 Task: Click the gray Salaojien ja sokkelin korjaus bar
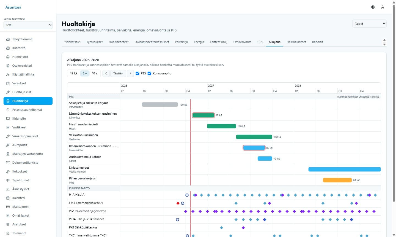click(160, 104)
